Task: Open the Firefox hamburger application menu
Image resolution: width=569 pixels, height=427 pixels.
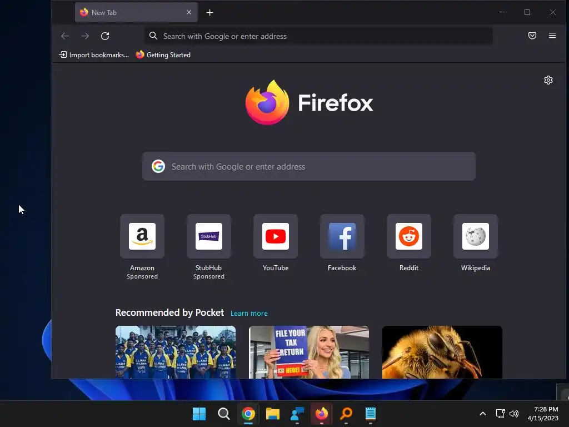Action: click(552, 36)
